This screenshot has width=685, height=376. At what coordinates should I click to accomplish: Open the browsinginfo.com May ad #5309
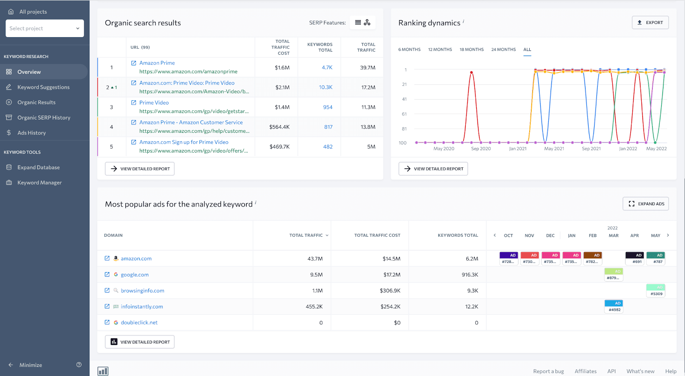click(655, 291)
